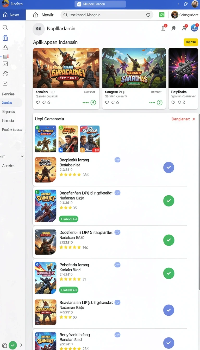Expand the Nim dropdown chevron
The width and height of the screenshot is (200, 350).
(x=22, y=156)
